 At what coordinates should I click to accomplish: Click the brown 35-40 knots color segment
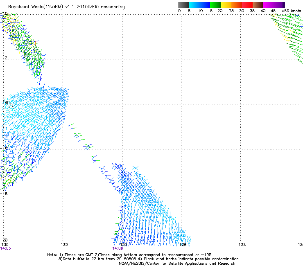(x=258, y=5)
